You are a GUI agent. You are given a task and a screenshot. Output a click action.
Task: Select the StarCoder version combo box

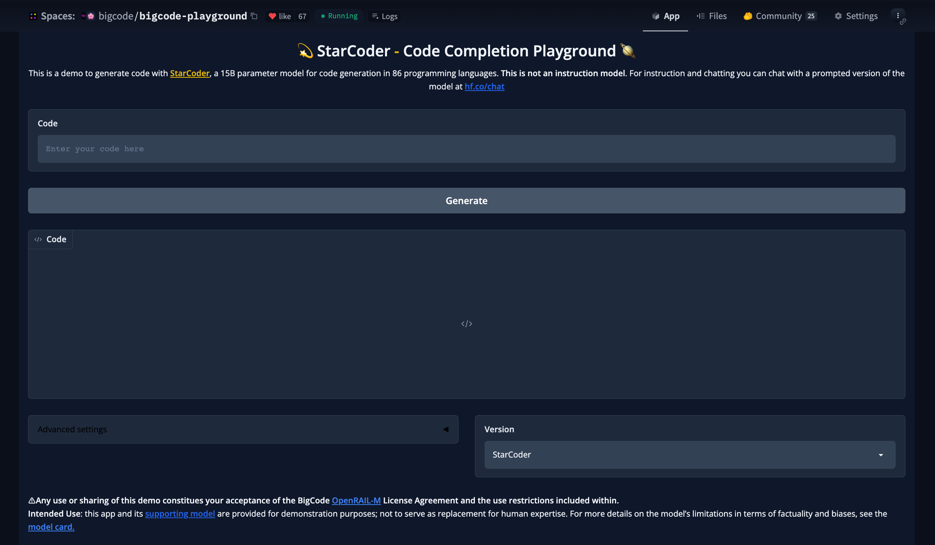pyautogui.click(x=681, y=455)
